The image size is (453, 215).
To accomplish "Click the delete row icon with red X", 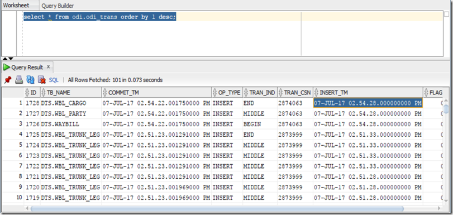I will click(42, 80).
